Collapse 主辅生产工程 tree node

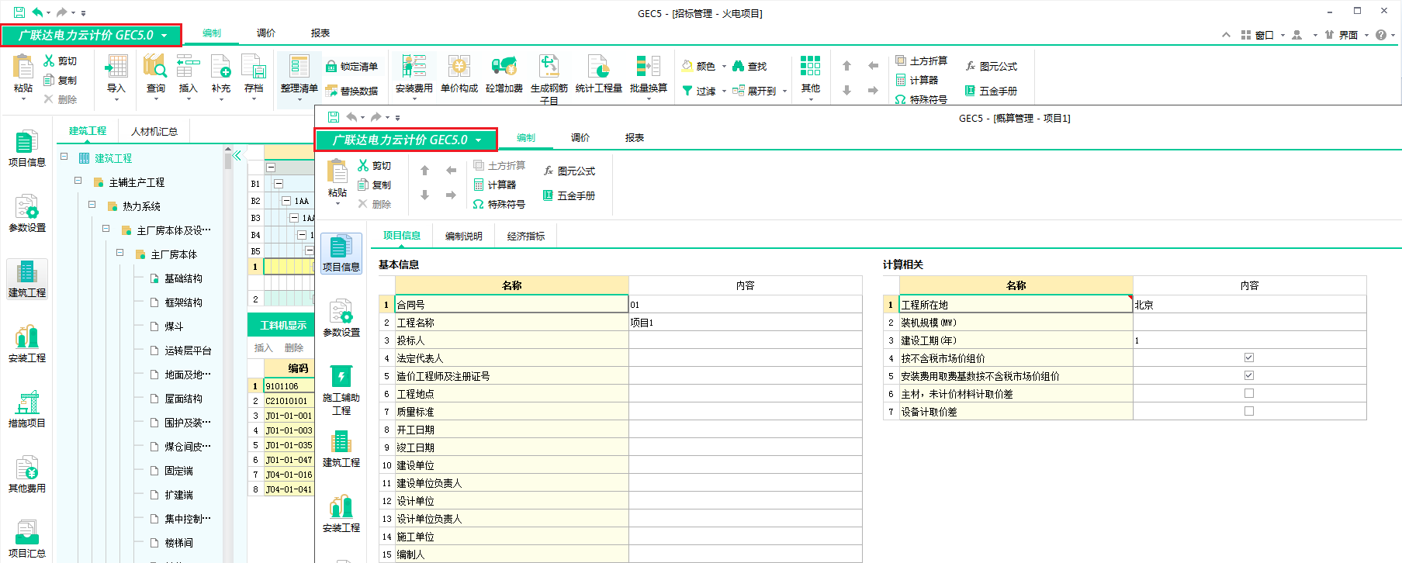[x=78, y=181]
